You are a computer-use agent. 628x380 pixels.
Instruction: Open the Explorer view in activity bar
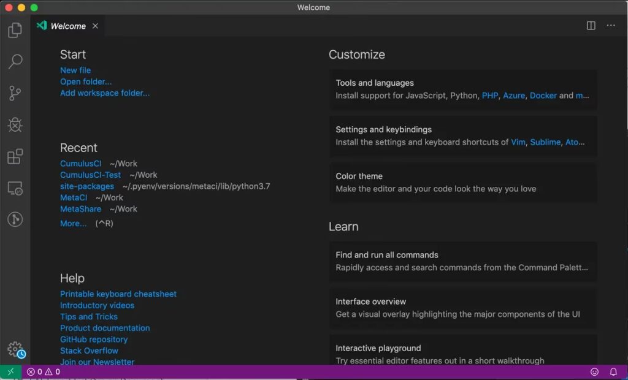click(x=15, y=30)
